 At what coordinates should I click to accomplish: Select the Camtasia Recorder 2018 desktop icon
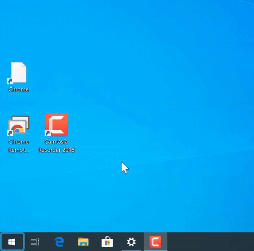(56, 124)
